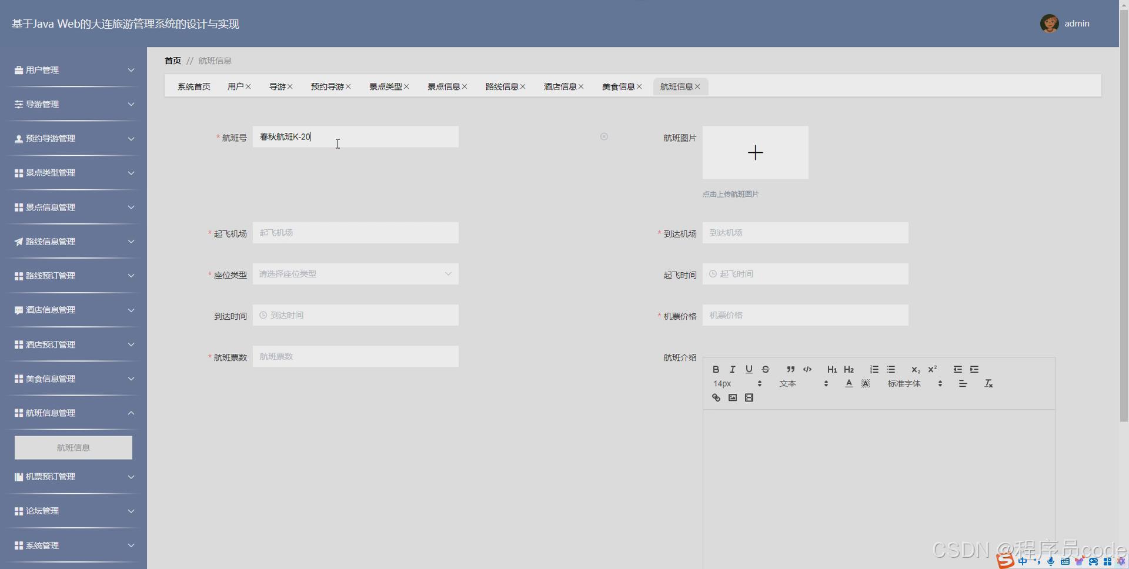The image size is (1129, 569).
Task: Expand 论坛管理 sidebar menu
Action: 74,511
